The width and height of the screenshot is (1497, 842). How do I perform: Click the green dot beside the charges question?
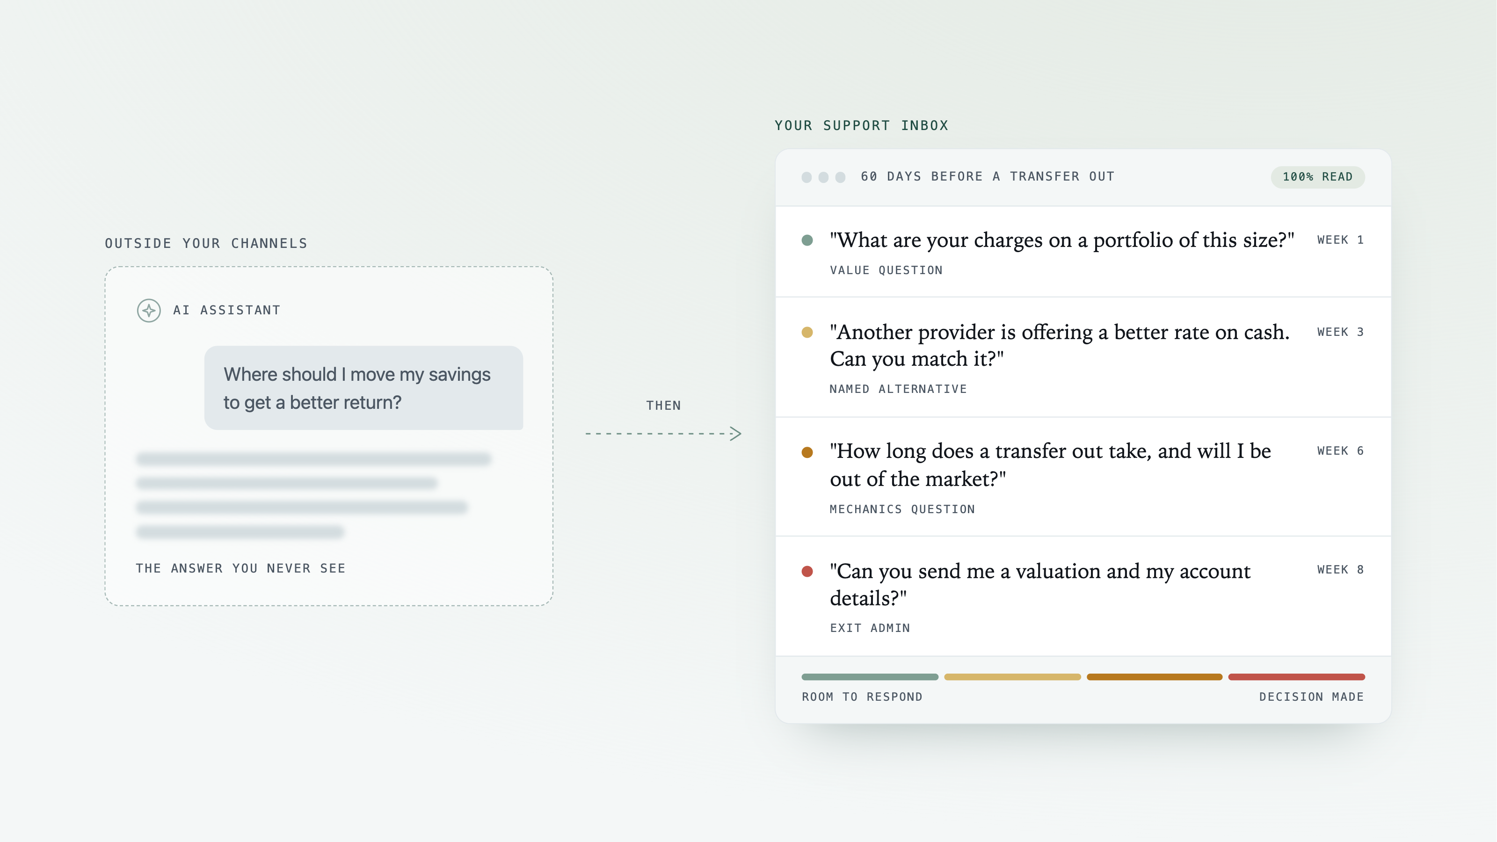807,240
